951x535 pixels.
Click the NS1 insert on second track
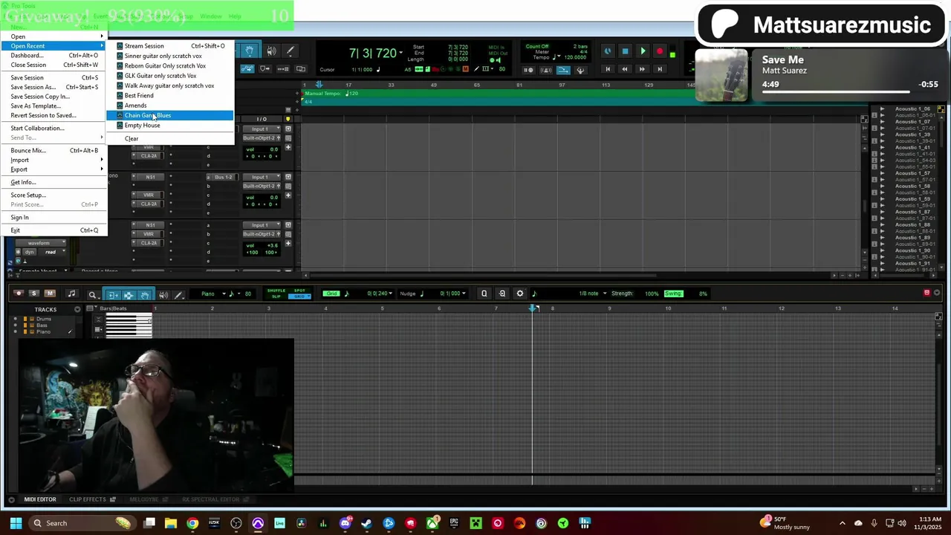[150, 177]
